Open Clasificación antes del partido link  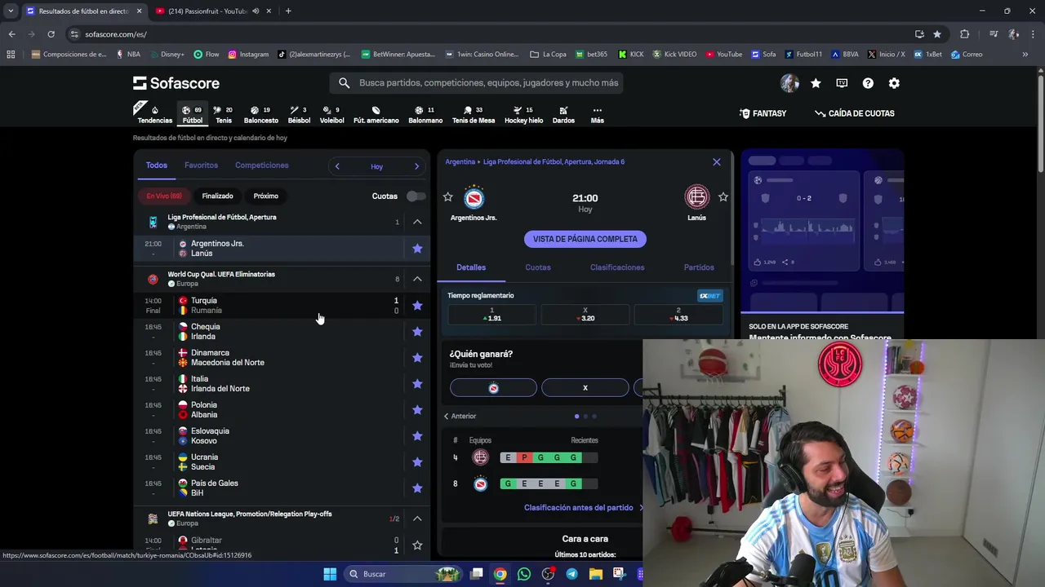coord(583,507)
